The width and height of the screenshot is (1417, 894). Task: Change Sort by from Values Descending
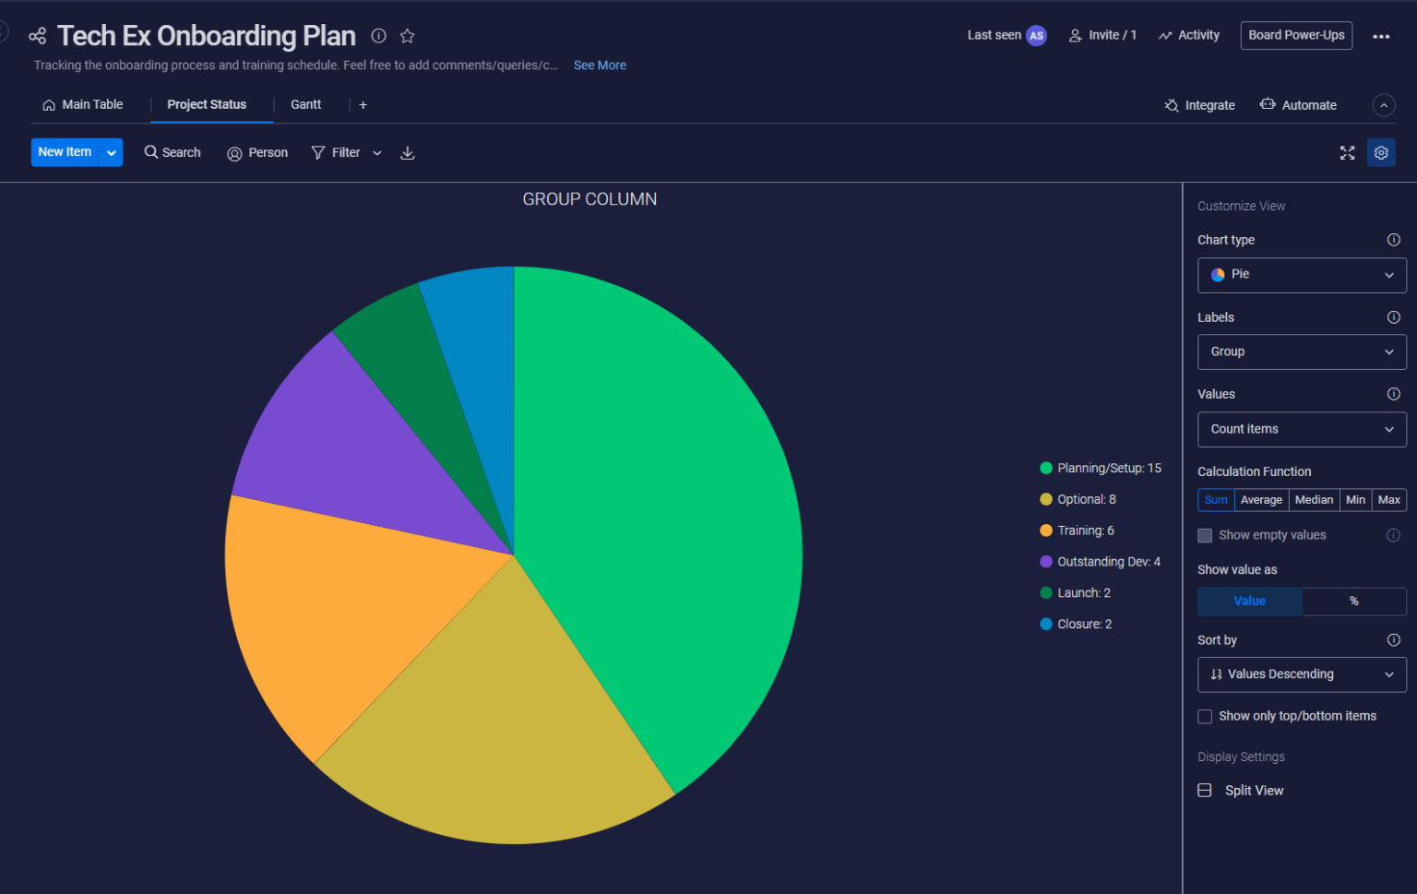[1301, 674]
